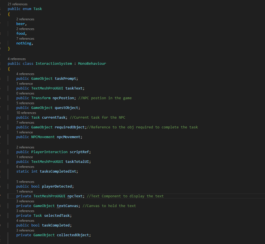Open the 0 references link for npcPostion

tap(25, 93)
